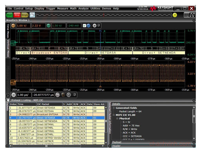
Task: Click the packet list horizontal scrollbar thumb
Action: (46, 146)
